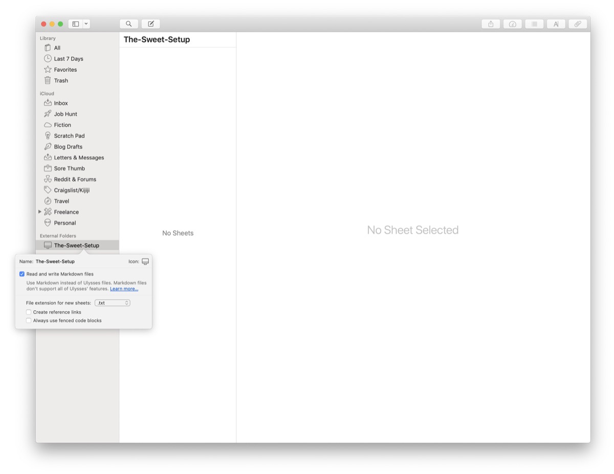Click the share export toolbar icon
The image size is (614, 474).
pos(491,24)
